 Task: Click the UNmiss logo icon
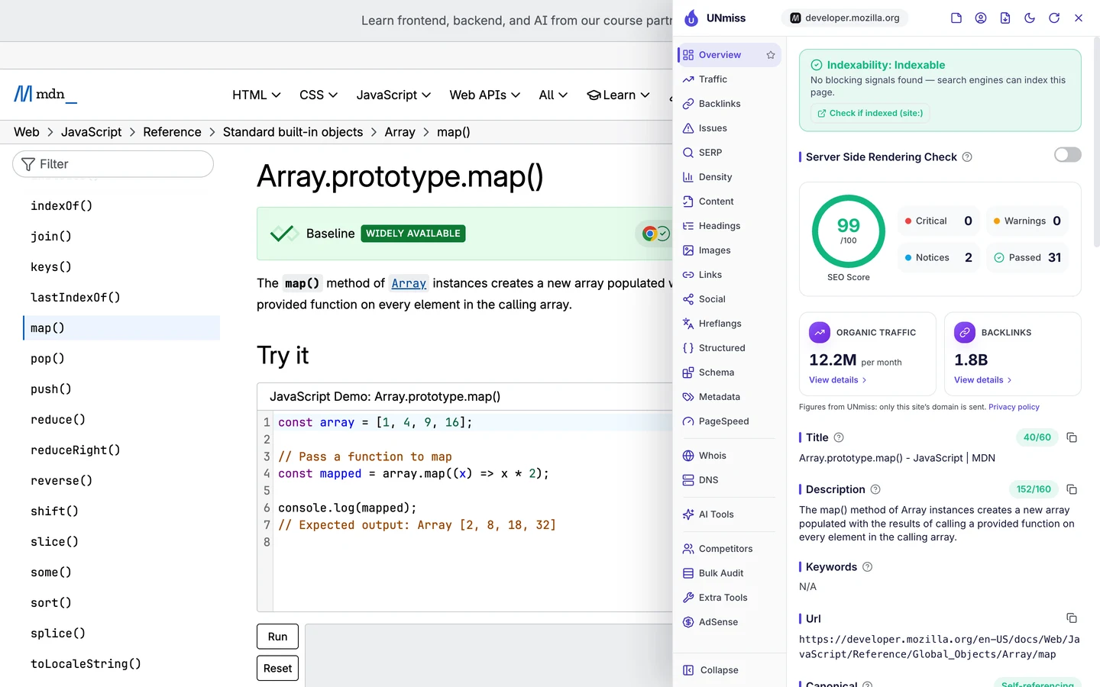[x=691, y=18]
